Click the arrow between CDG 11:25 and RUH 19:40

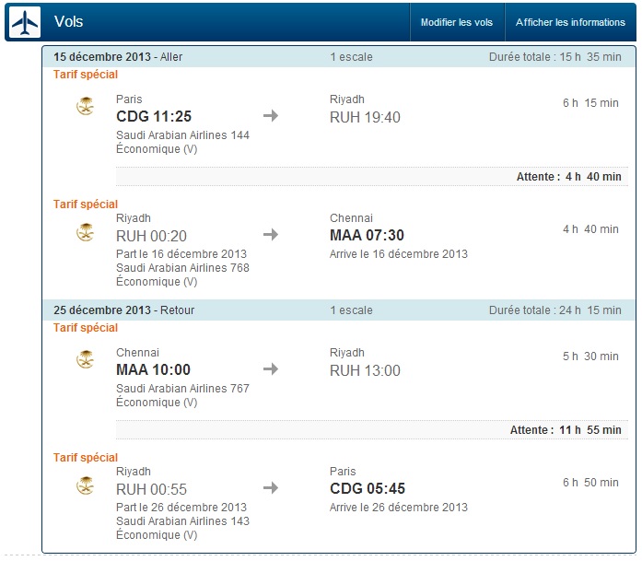tap(271, 115)
